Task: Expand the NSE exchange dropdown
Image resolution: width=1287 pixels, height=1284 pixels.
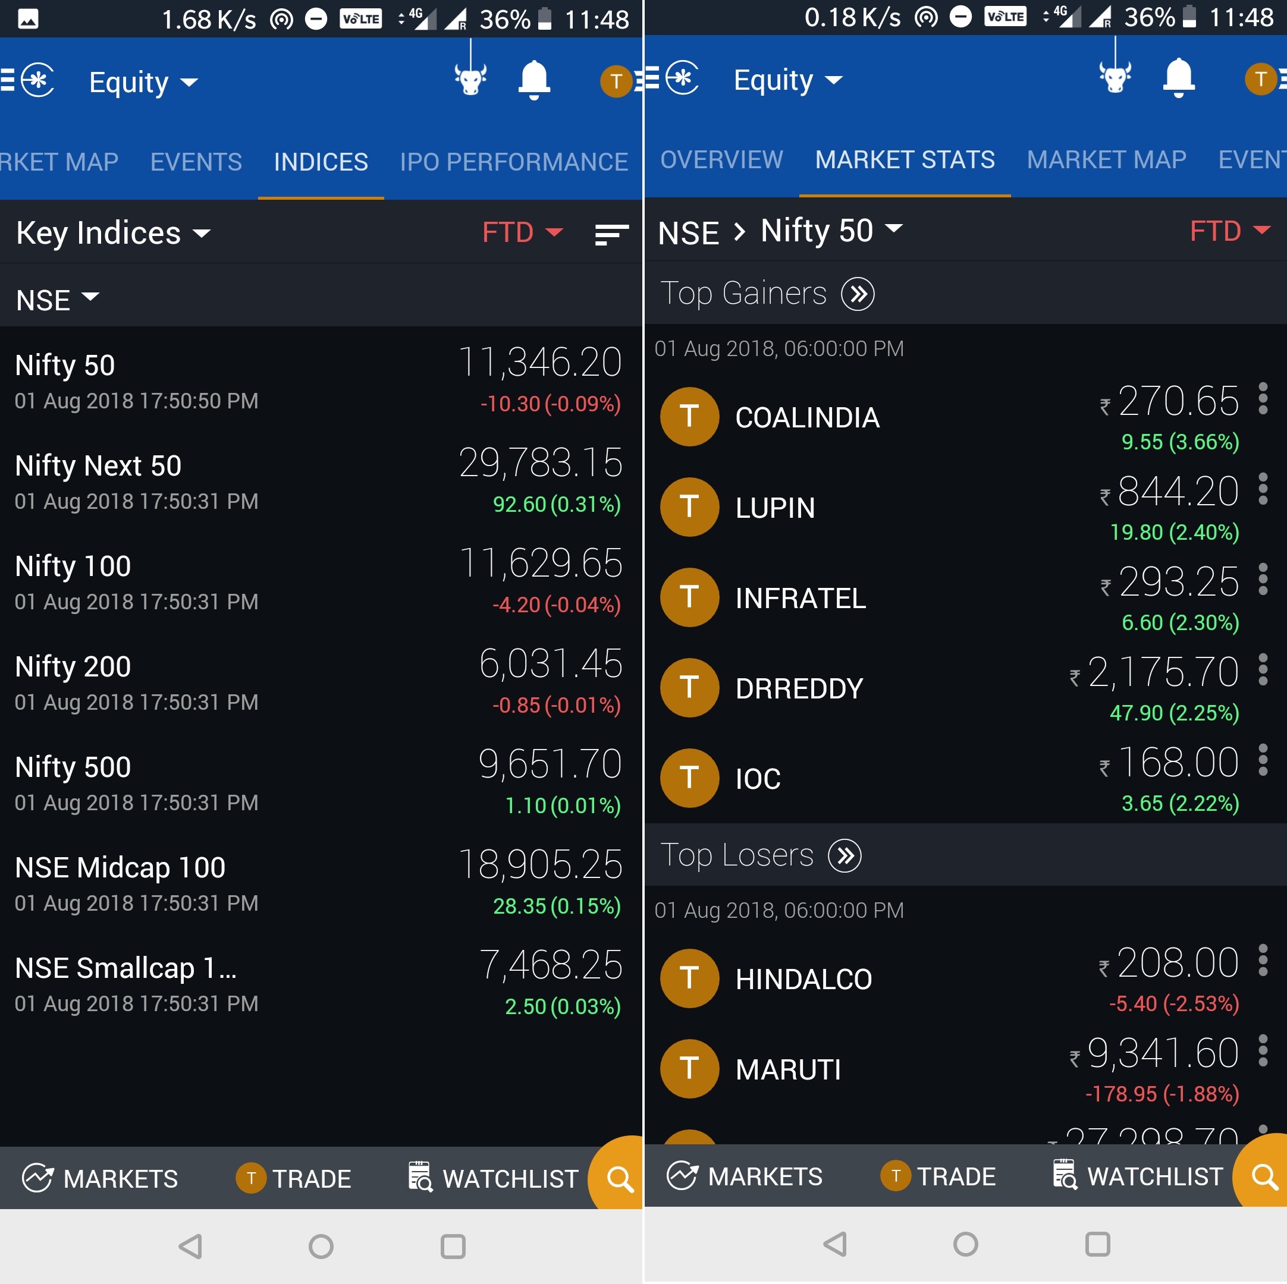Action: 57,299
